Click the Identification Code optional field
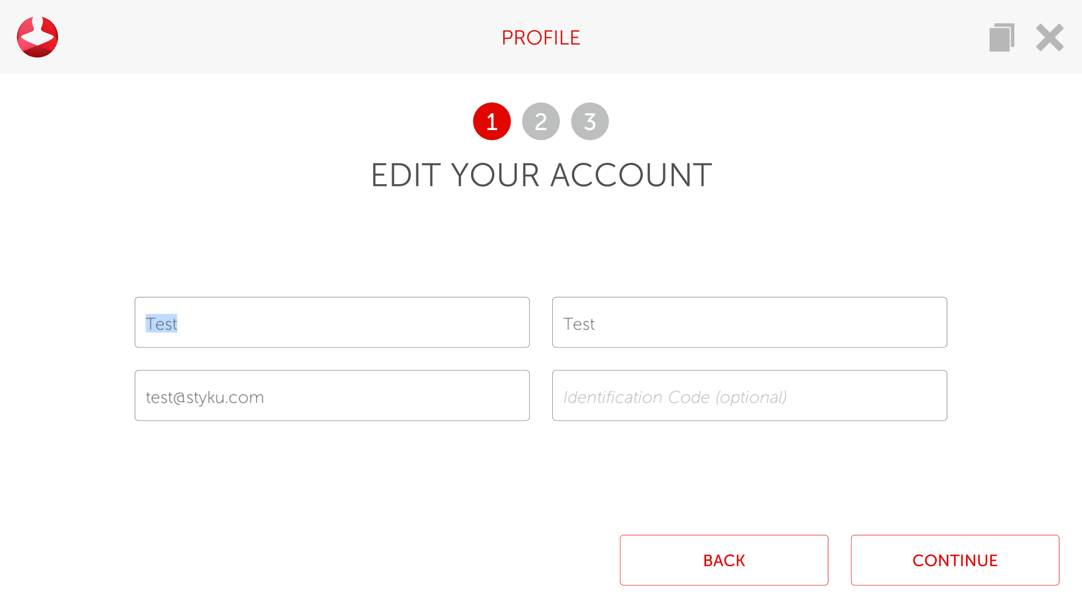 [750, 395]
